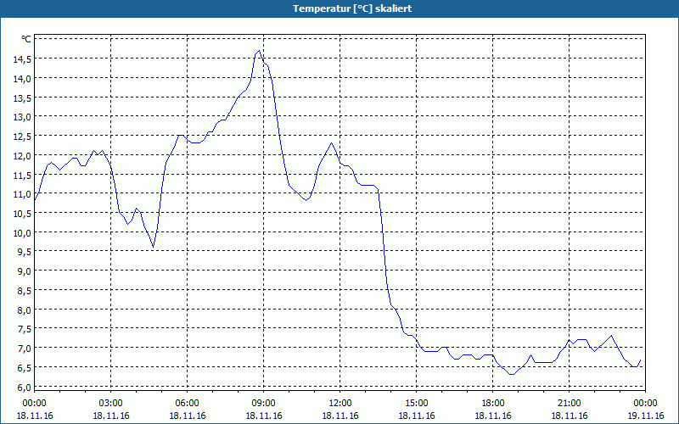The width and height of the screenshot is (679, 424).
Task: Click the temperature curve peak near 09:00
Action: (x=259, y=51)
